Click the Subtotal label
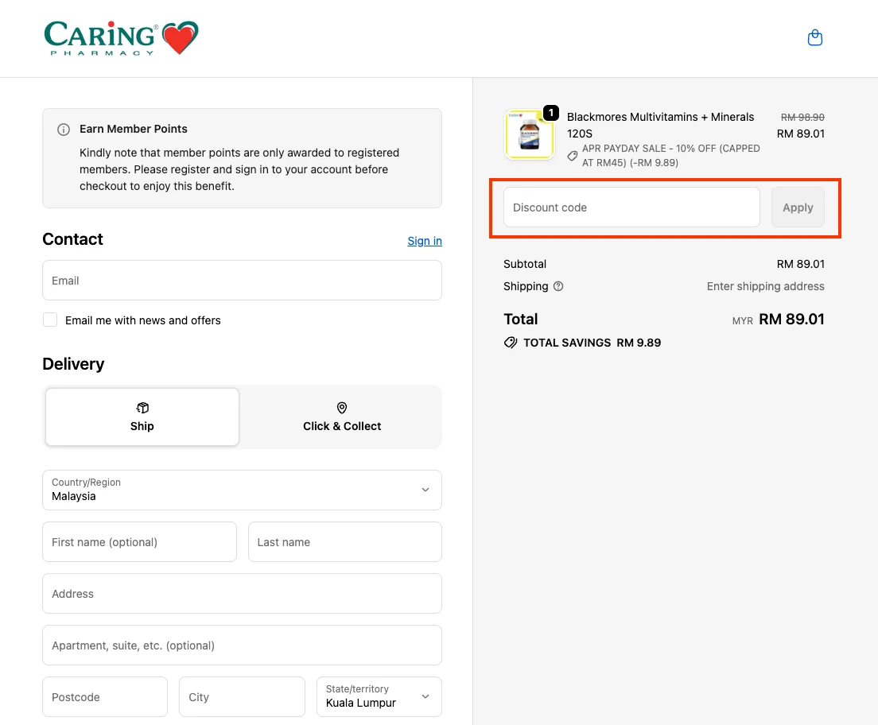 pyautogui.click(x=525, y=264)
